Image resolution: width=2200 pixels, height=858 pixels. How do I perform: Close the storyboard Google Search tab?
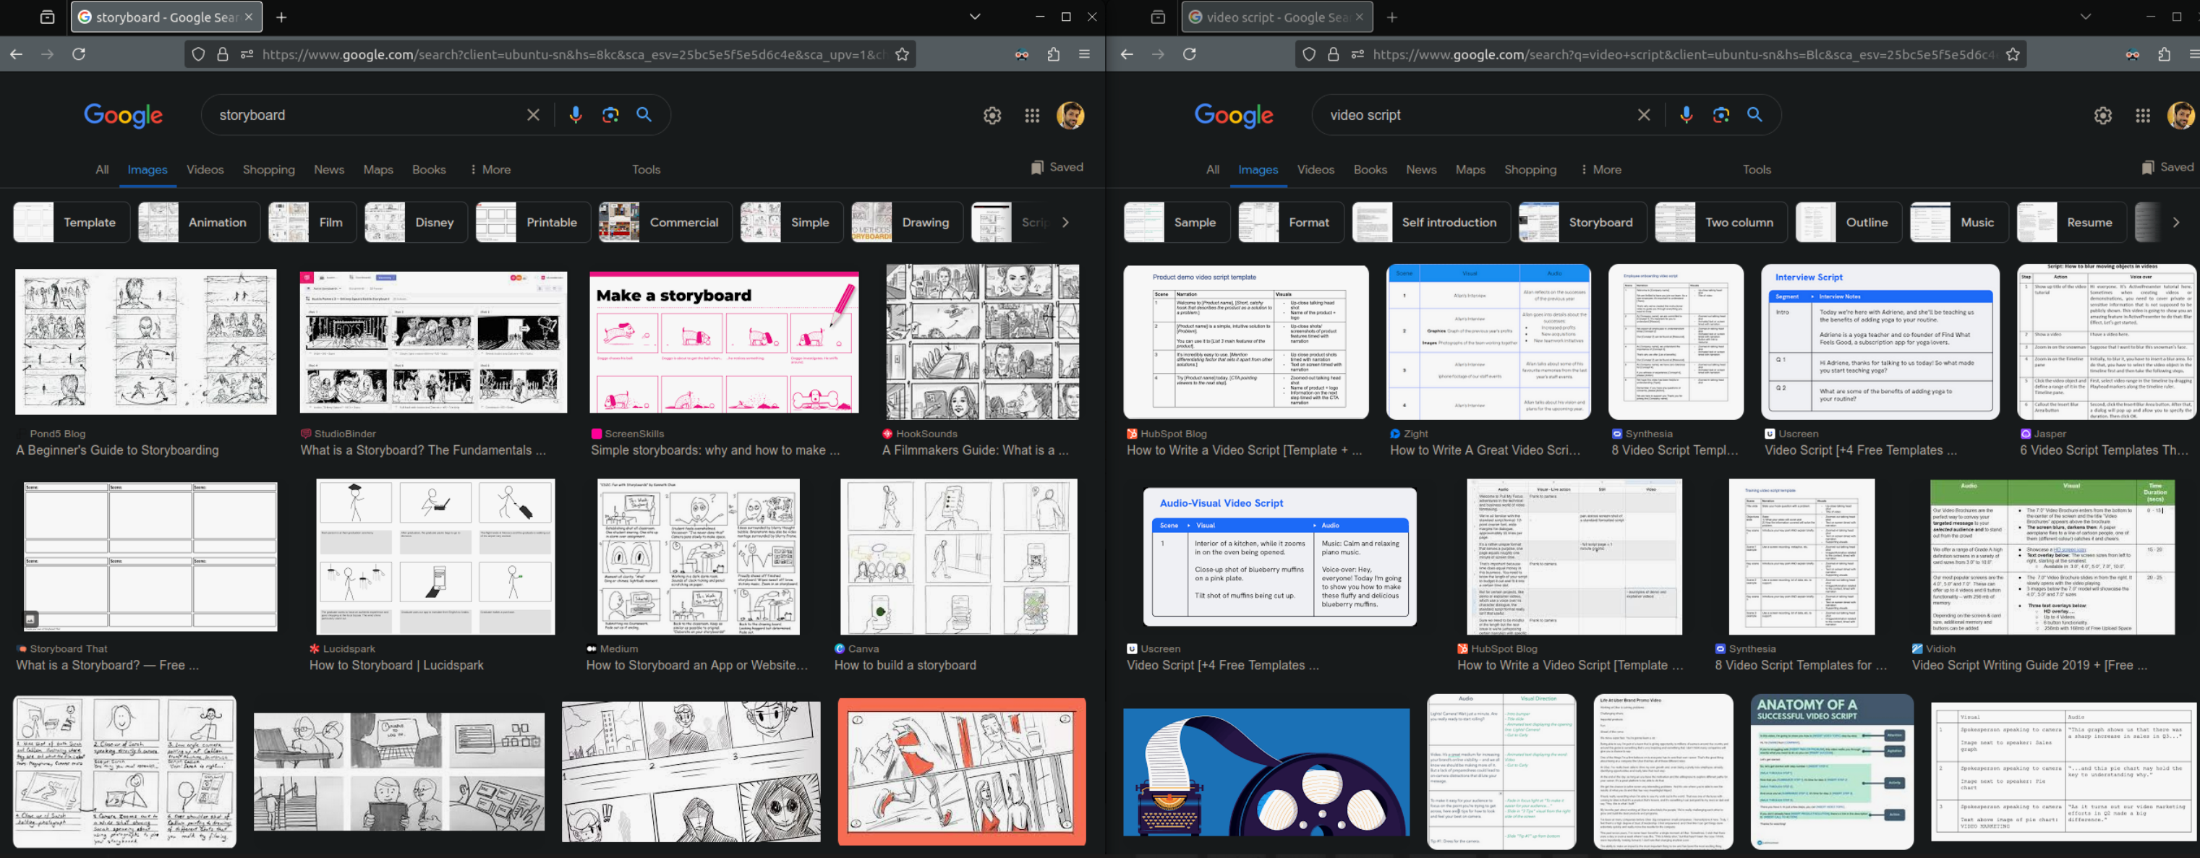pos(249,17)
